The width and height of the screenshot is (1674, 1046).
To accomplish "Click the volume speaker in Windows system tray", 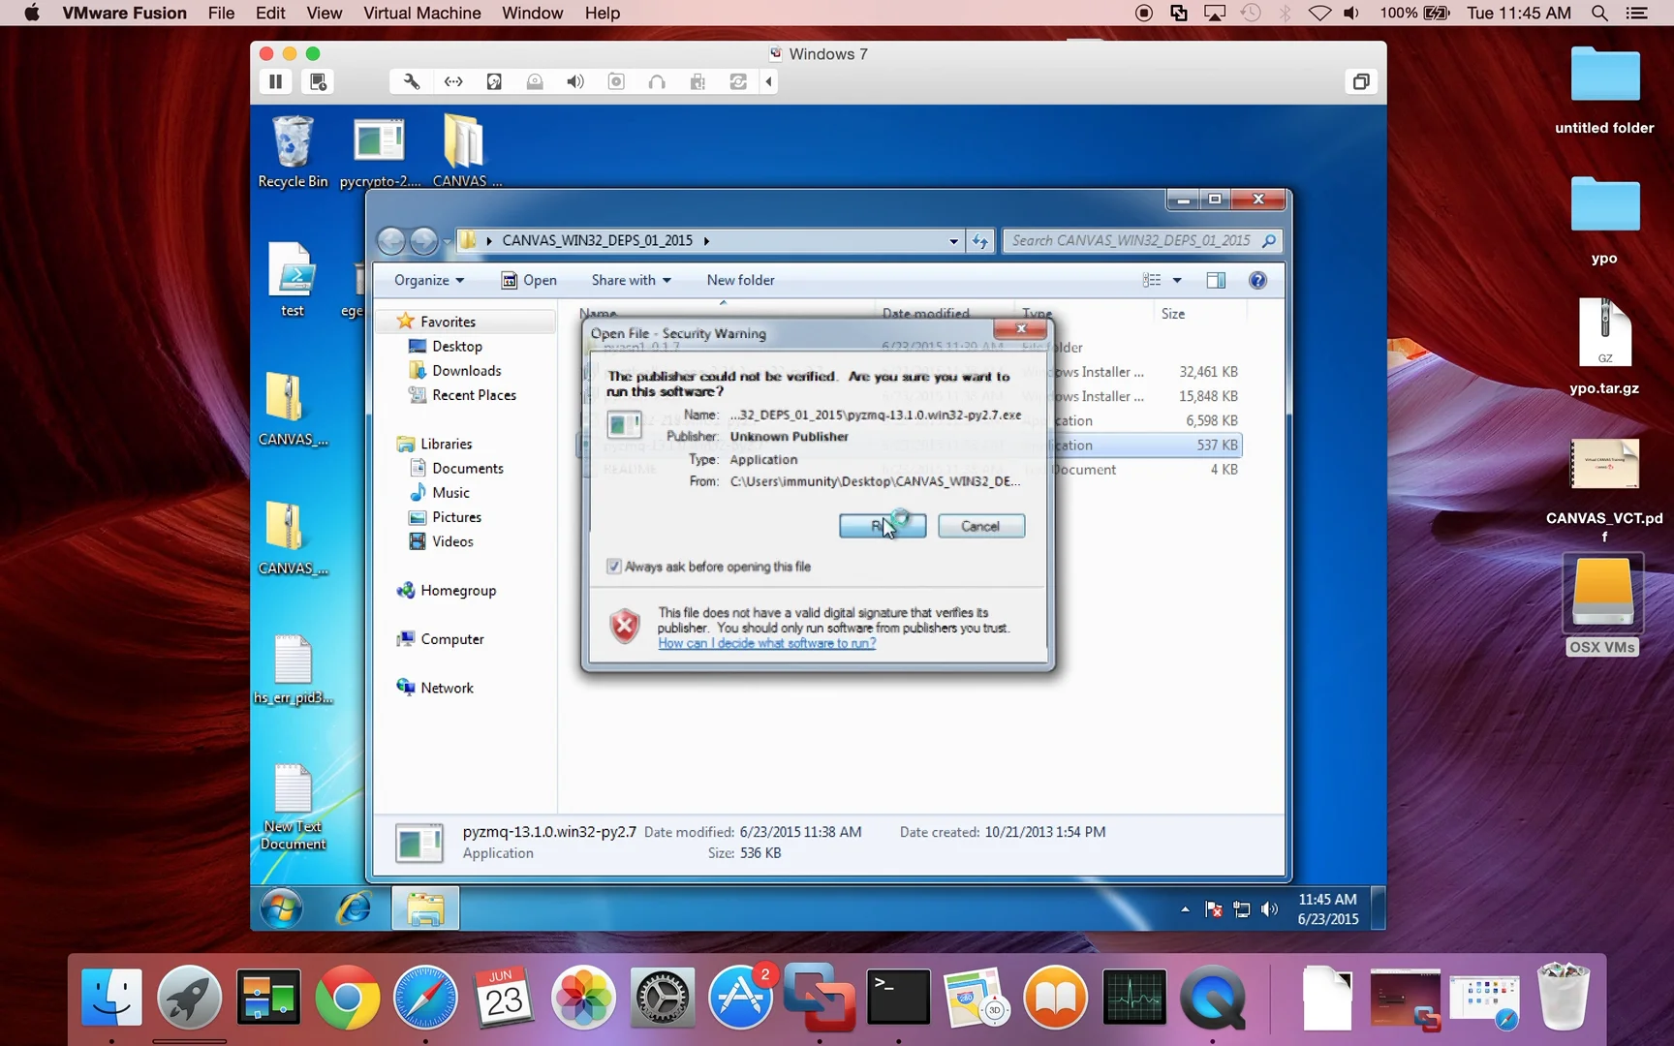I will point(1269,909).
